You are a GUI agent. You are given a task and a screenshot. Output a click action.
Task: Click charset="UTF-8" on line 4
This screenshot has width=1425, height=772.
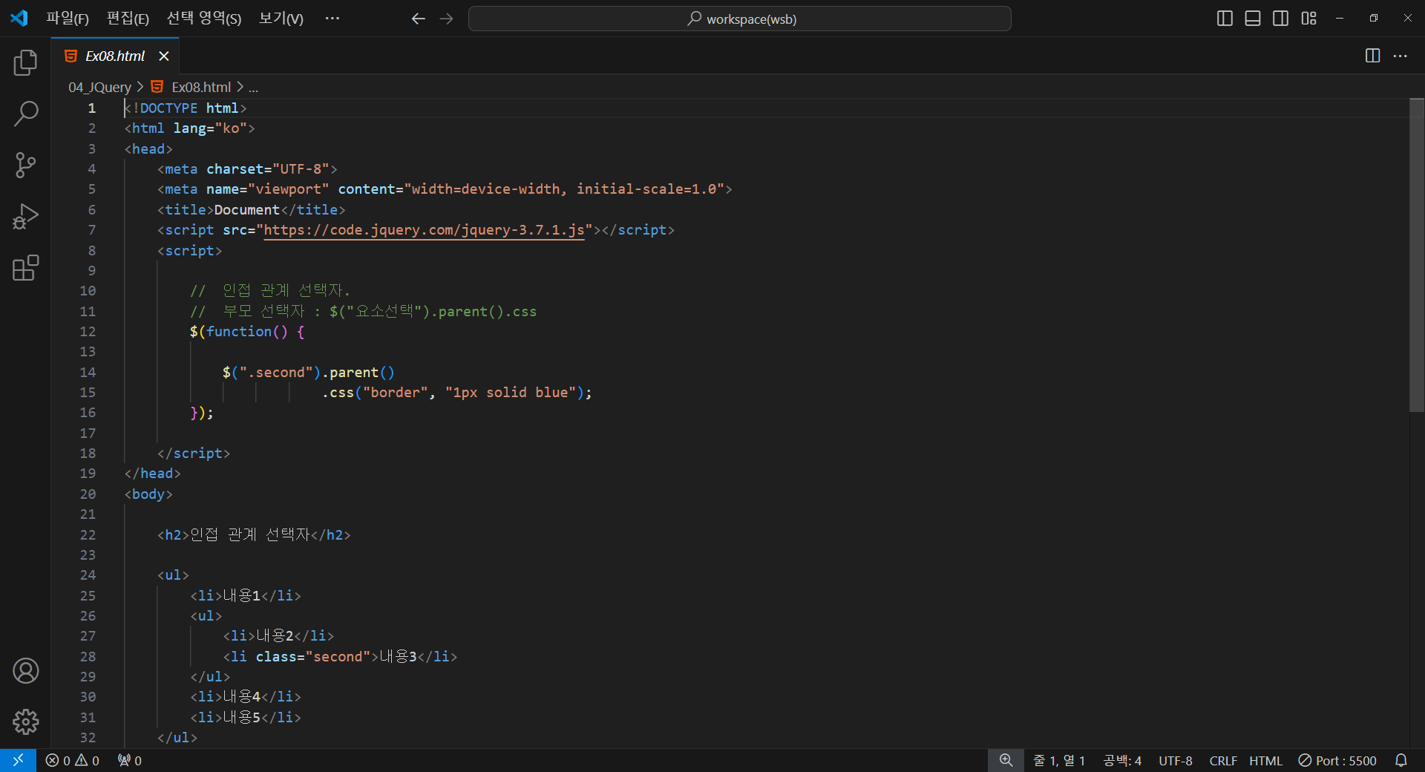[x=268, y=169]
